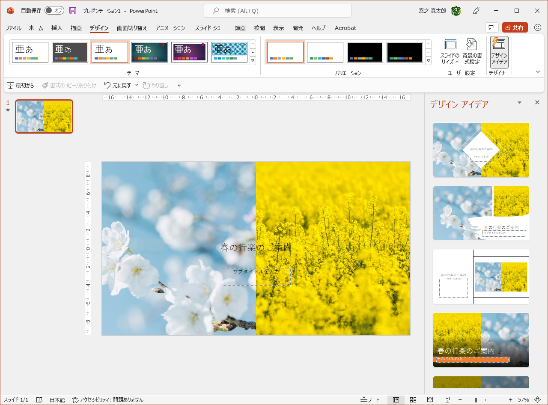The width and height of the screenshot is (548, 405).
Task: Apply the diamond-shaped title design idea
Action: 481,150
